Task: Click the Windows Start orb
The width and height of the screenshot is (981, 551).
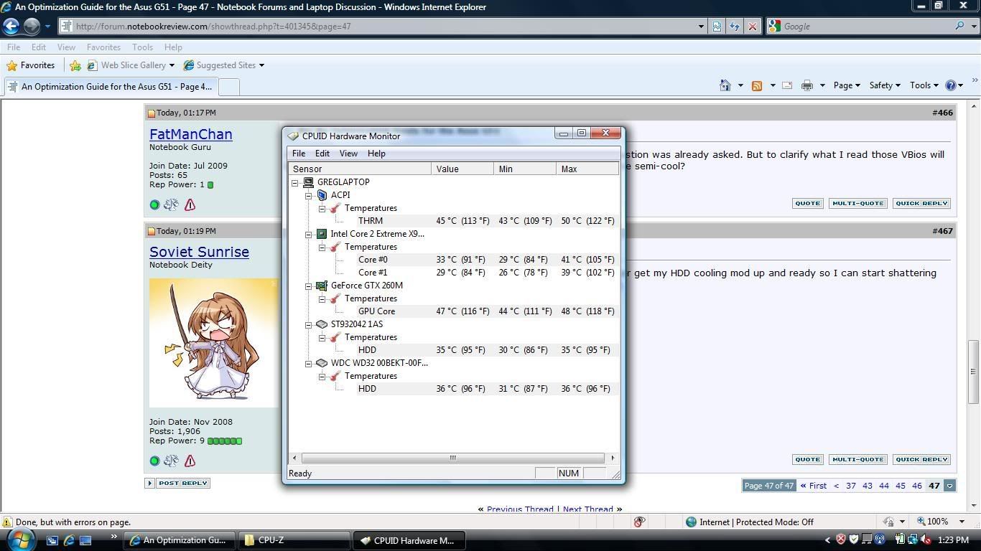Action: tap(19, 540)
